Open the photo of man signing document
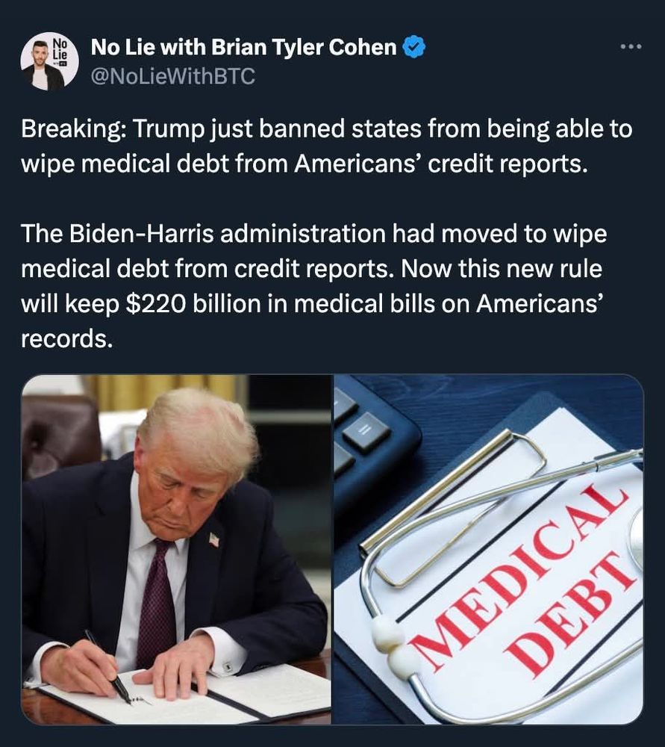This screenshot has height=747, width=665. coord(177,549)
